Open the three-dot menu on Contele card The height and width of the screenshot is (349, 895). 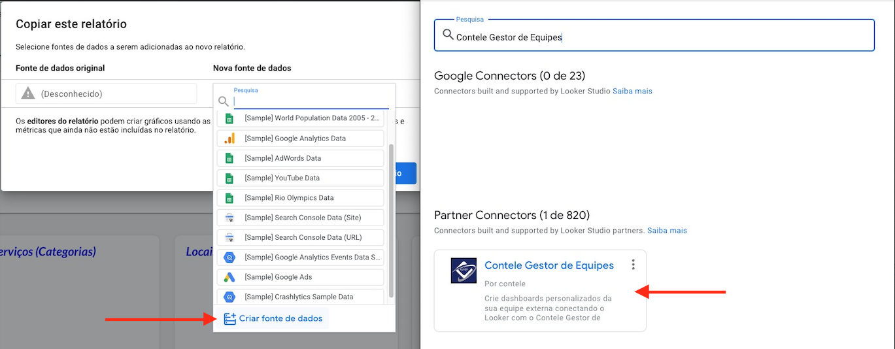pyautogui.click(x=633, y=265)
